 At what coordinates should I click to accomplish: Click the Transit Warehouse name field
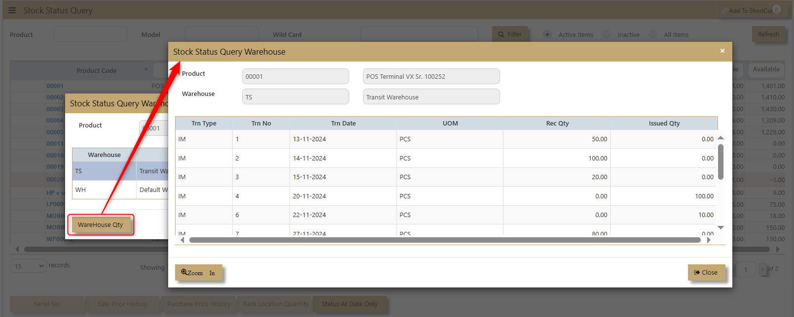tap(432, 96)
